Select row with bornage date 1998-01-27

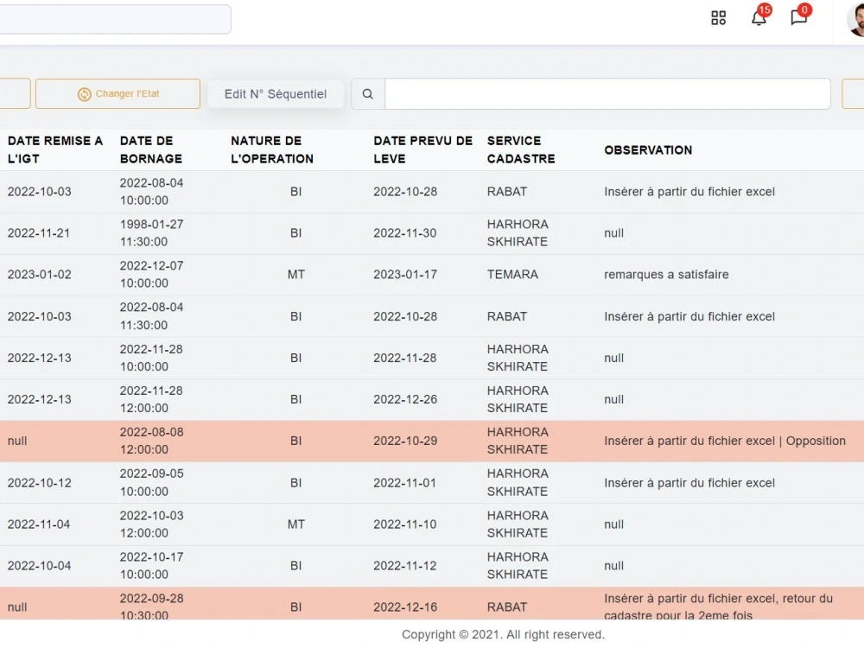[432, 233]
